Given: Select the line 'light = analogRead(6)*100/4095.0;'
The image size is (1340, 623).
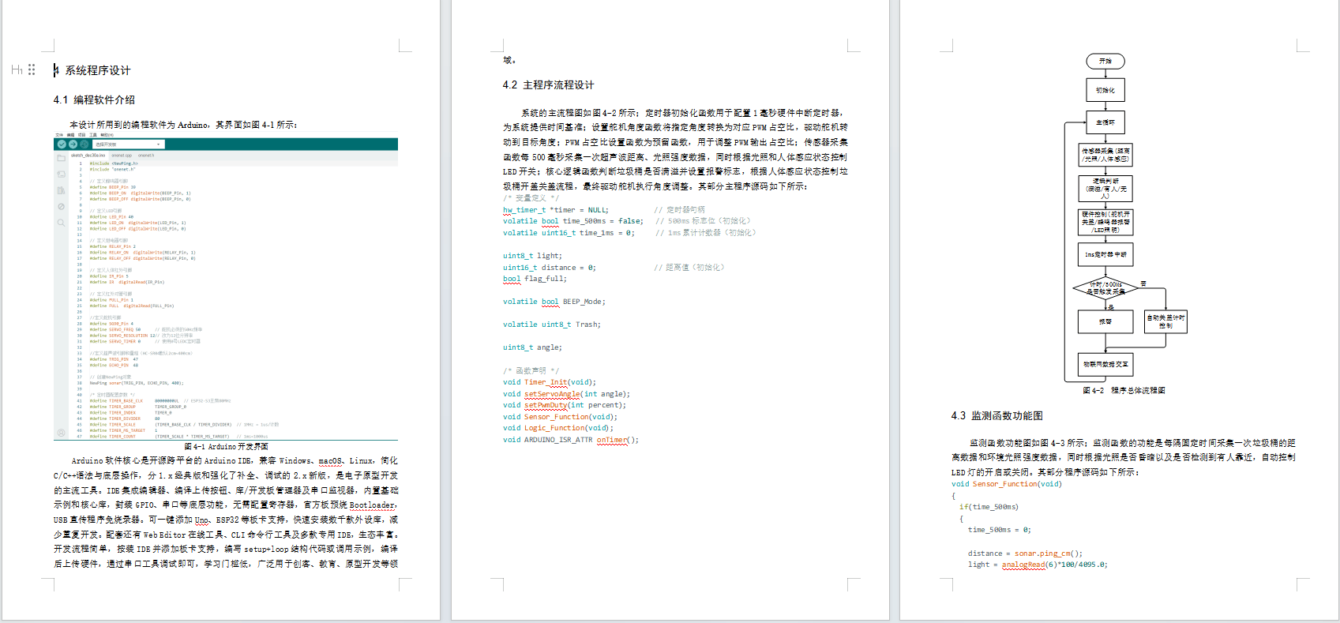Looking at the screenshot, I should click(x=1038, y=565).
